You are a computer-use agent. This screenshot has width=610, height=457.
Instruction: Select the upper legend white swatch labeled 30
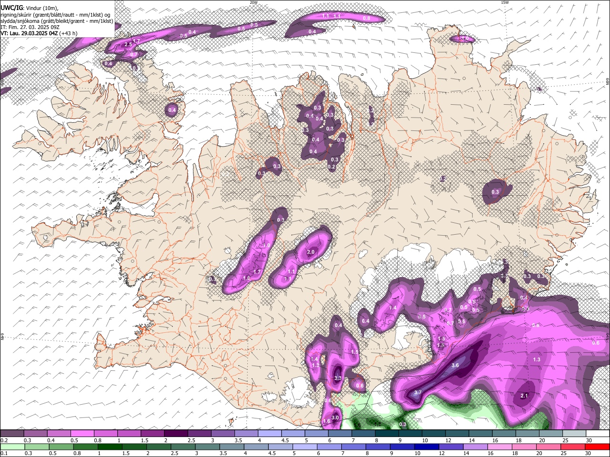(598, 434)
